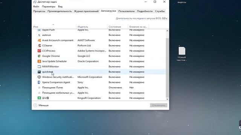Click the Kingsoft green entry icon

click(39, 98)
